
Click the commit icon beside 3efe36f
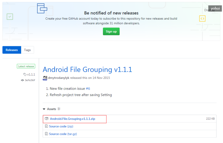click(x=22, y=80)
